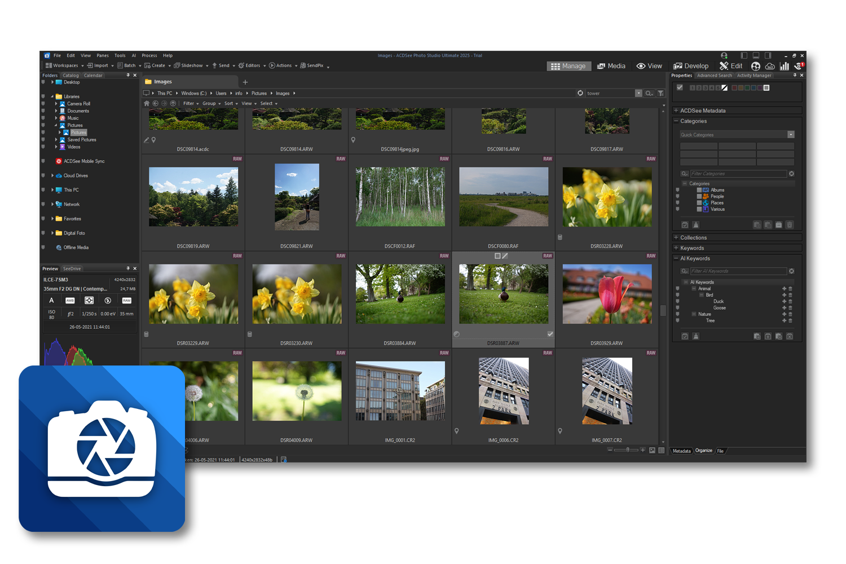
Task: Add the Duck AI keyword with plus icon
Action: tap(783, 301)
